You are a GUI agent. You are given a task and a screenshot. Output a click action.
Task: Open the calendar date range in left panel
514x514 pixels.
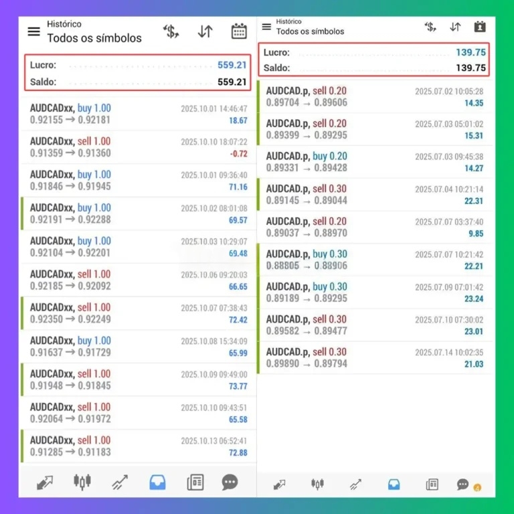point(239,31)
